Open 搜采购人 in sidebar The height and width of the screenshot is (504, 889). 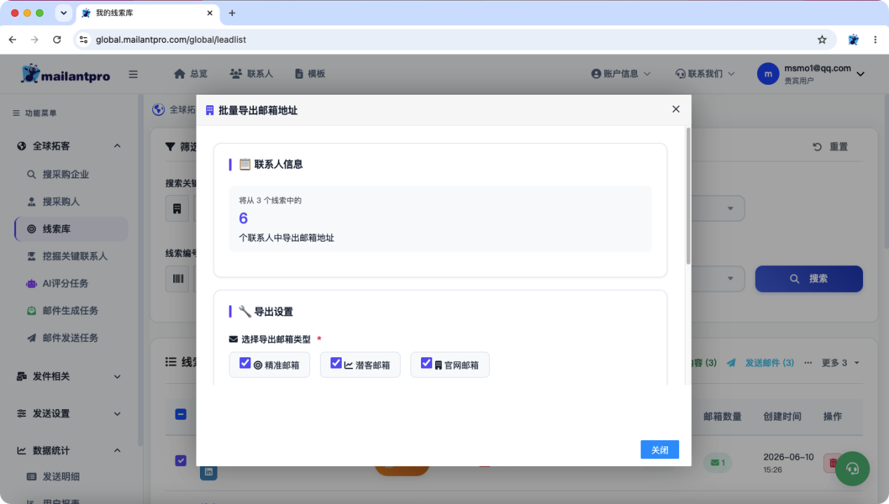click(x=61, y=201)
